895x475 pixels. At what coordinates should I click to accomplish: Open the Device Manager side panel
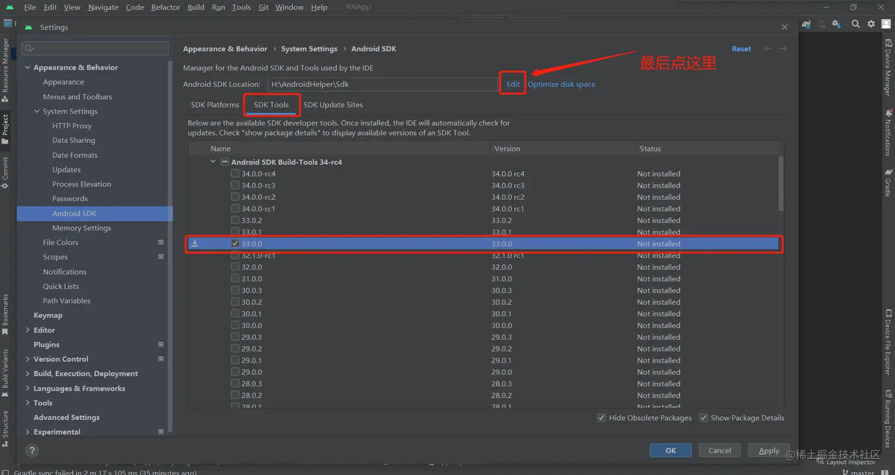click(x=888, y=67)
